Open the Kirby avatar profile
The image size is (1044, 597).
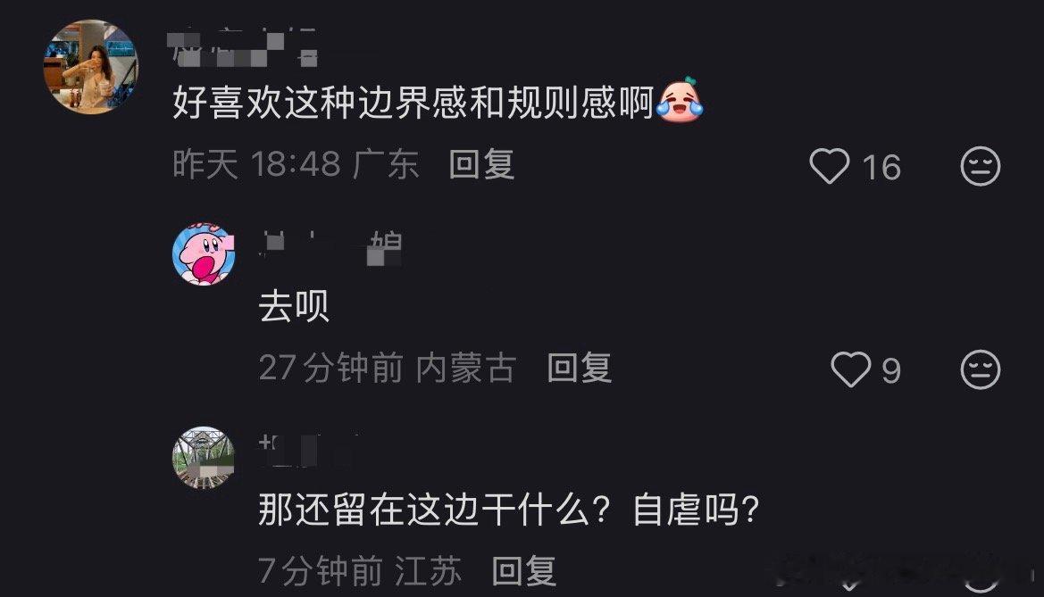(x=204, y=254)
